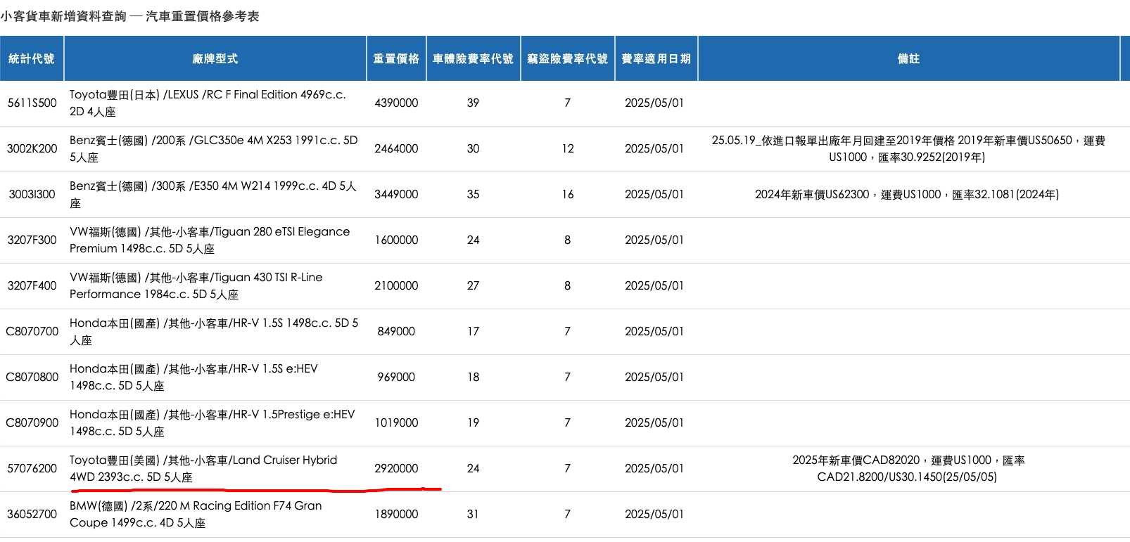Select code C8070900
This screenshot has height=542, width=1130.
(32, 422)
